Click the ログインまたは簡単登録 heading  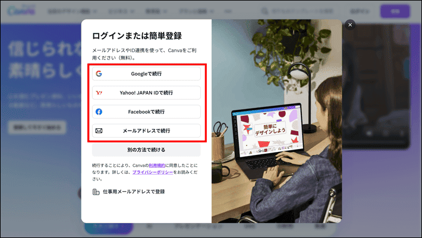coord(137,36)
